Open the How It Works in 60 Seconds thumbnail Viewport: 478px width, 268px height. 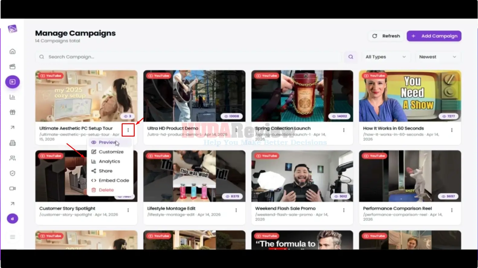410,96
